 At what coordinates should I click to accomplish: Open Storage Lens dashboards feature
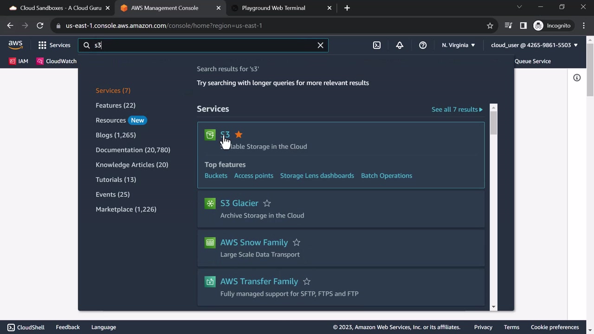[x=317, y=175]
